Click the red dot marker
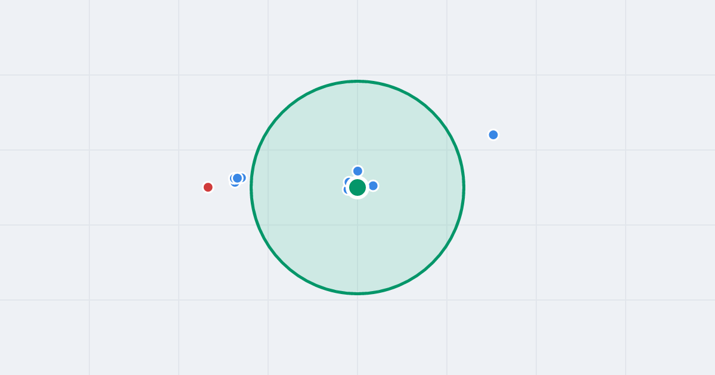 coord(208,187)
